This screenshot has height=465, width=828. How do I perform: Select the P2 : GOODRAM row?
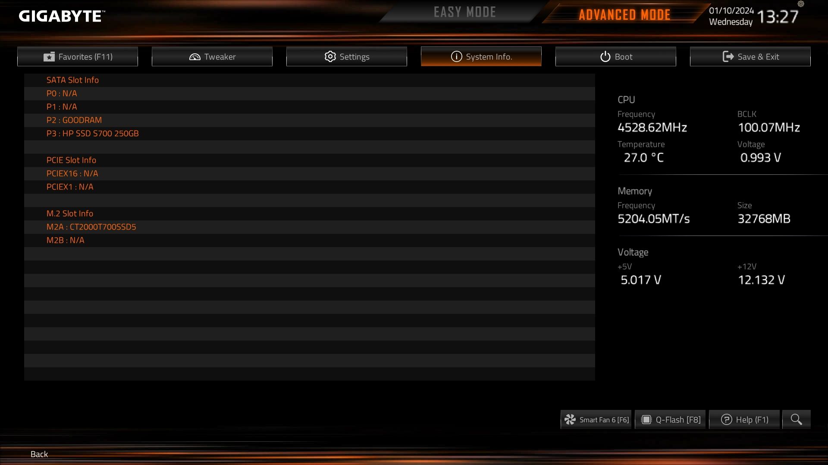309,120
